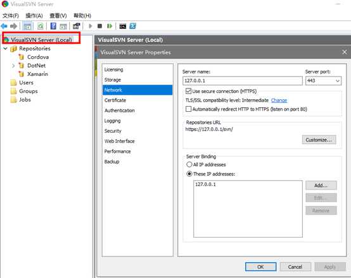Switch to the Security page
This screenshot has height=278, width=351.
point(137,131)
